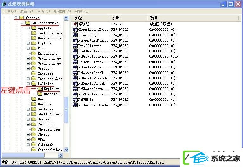Select the Device Install key
The height and width of the screenshot is (167, 243).
click(x=50, y=38)
